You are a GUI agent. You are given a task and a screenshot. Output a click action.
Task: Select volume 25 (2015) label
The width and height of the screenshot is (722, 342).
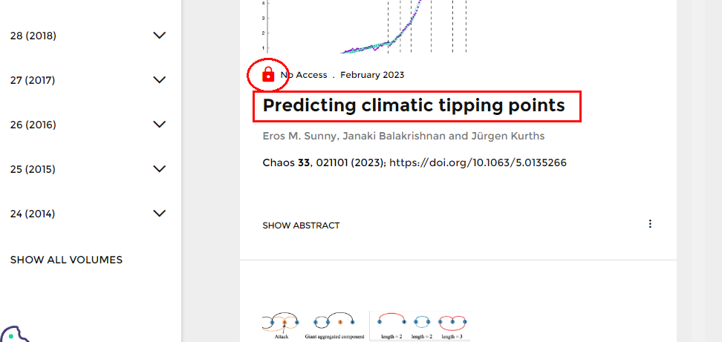click(33, 170)
